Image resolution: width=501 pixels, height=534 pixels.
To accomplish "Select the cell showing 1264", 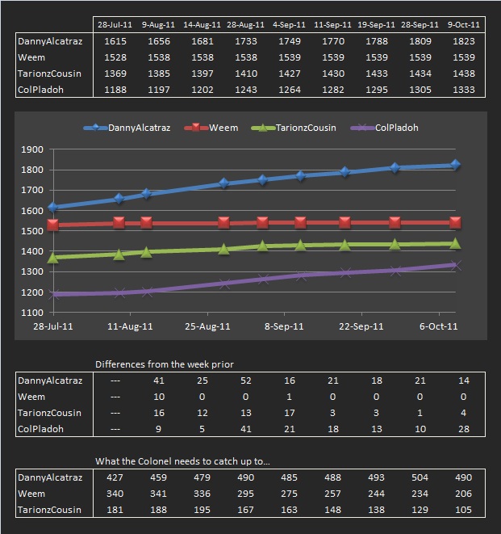I will click(x=290, y=90).
